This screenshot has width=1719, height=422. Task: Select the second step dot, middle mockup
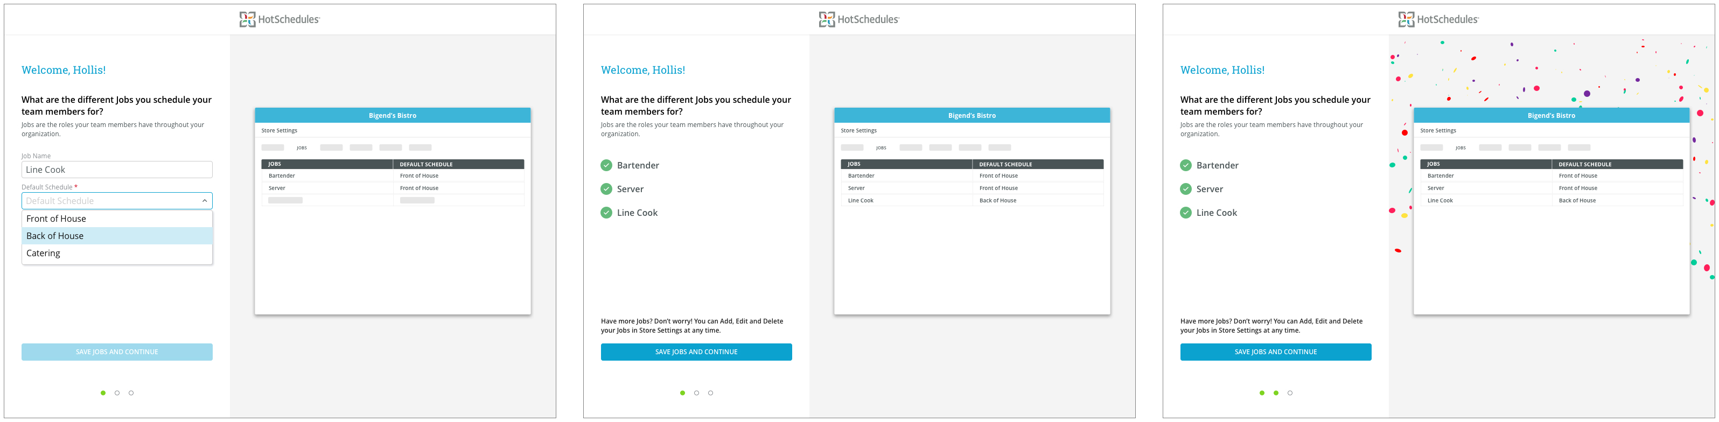point(696,393)
